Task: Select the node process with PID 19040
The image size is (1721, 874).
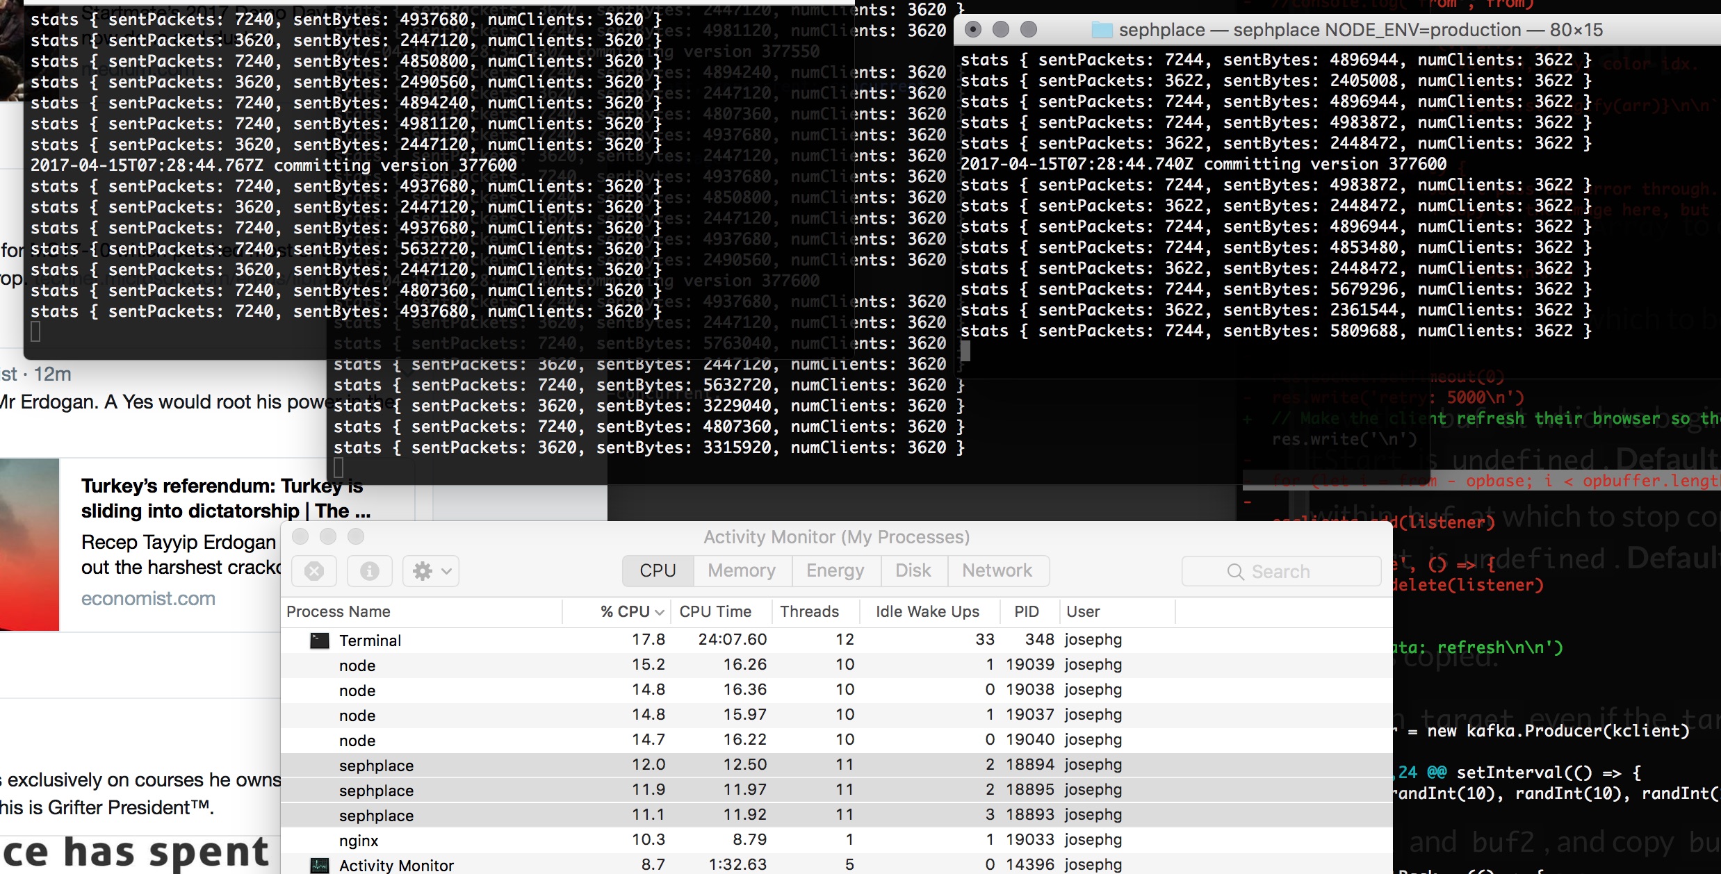Action: coord(837,740)
